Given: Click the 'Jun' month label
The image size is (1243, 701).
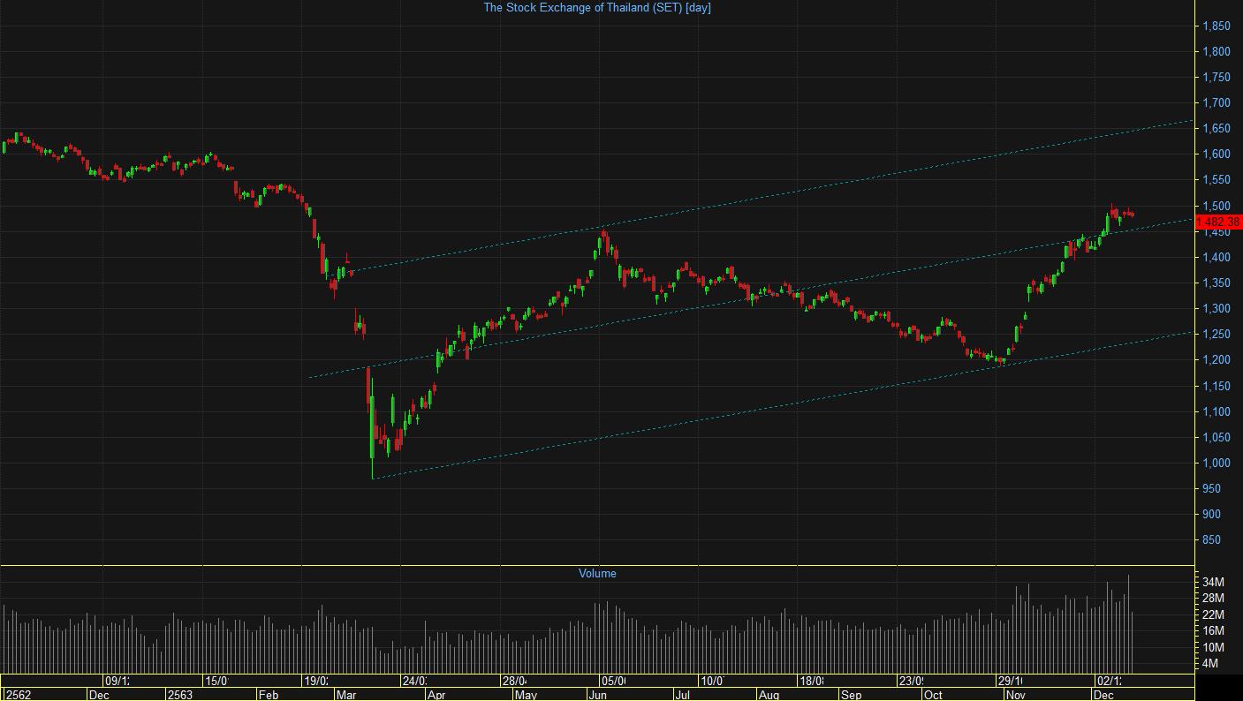Looking at the screenshot, I should (x=597, y=695).
